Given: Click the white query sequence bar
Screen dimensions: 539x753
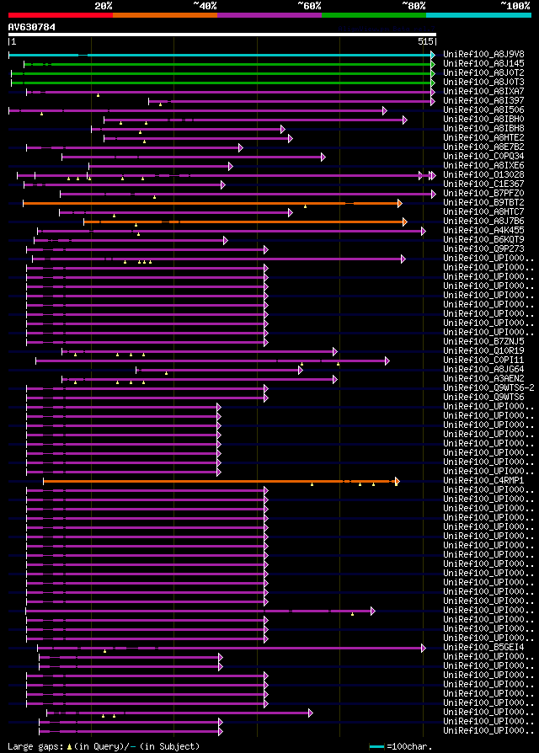Looking at the screenshot, I should [222, 35].
